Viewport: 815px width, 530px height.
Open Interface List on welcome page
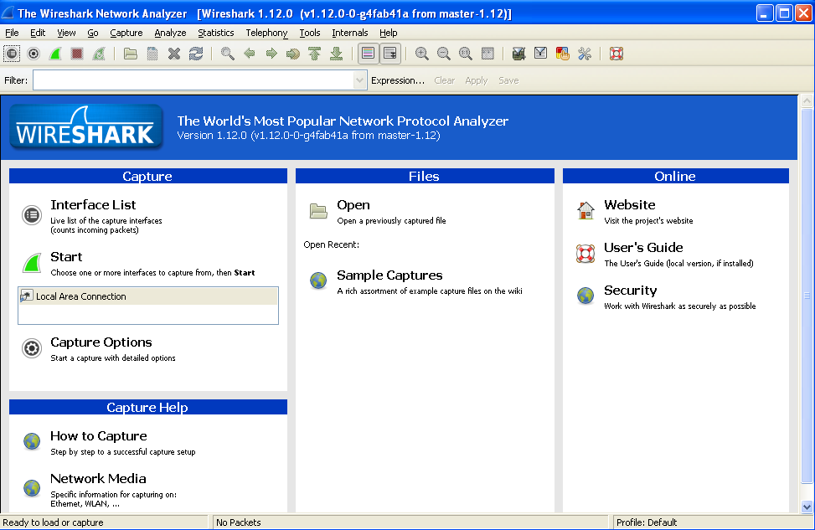93,205
